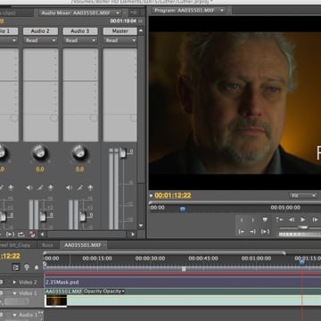The width and height of the screenshot is (321, 321).
Task: Click the timeline playhead at 00:01:12
Action: (302, 262)
